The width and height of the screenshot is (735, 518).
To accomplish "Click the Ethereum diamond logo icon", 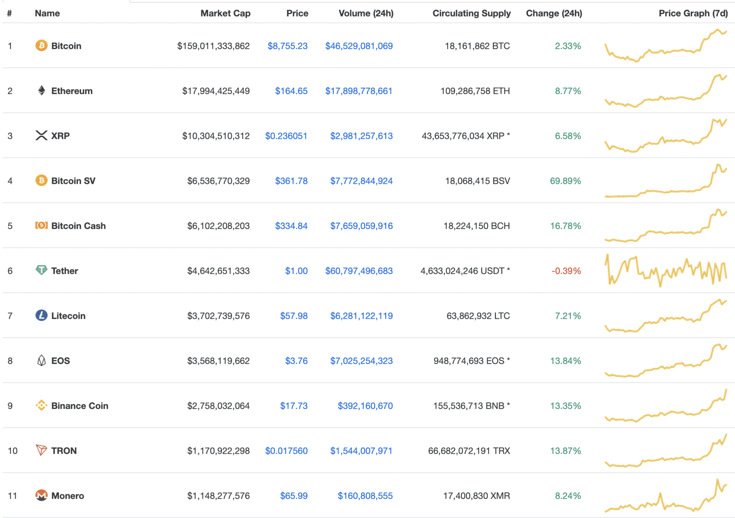I will coord(41,90).
